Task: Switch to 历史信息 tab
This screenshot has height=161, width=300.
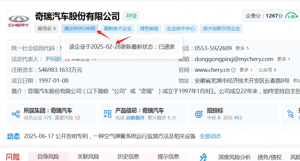Action: [x=128, y=157]
